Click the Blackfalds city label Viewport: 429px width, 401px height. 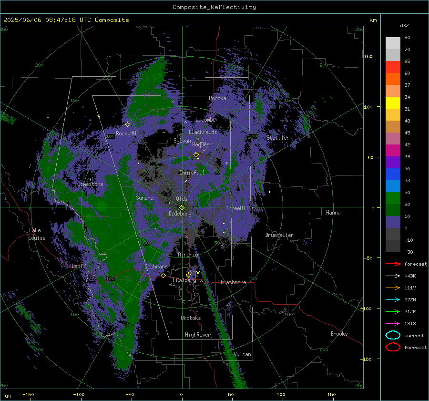click(x=203, y=132)
